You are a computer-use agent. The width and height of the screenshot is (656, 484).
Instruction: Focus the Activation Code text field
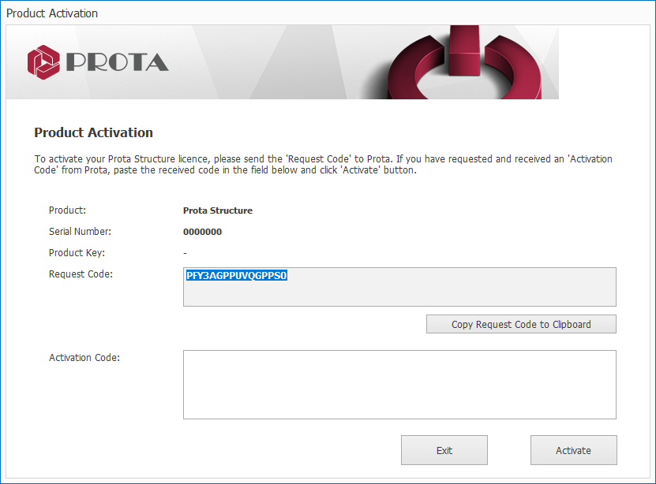tap(399, 385)
